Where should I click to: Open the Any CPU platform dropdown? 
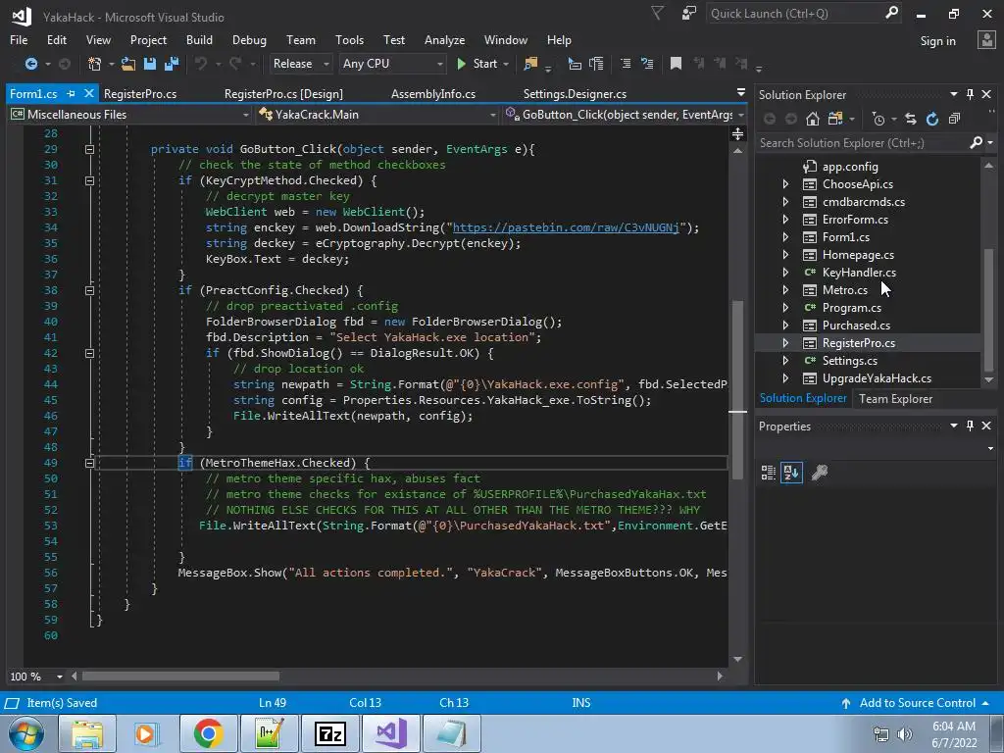click(x=392, y=64)
